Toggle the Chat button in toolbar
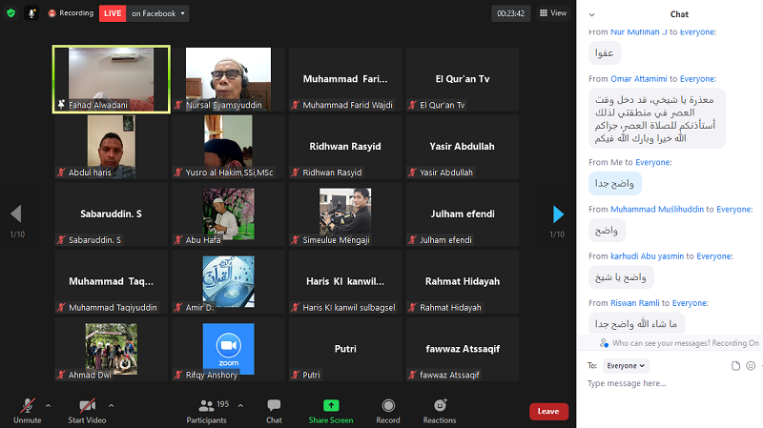763x428 pixels. [274, 411]
